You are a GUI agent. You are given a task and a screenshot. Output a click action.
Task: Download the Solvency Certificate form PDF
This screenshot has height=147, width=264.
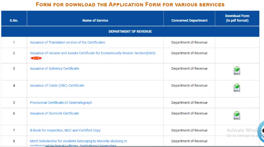tap(237, 71)
